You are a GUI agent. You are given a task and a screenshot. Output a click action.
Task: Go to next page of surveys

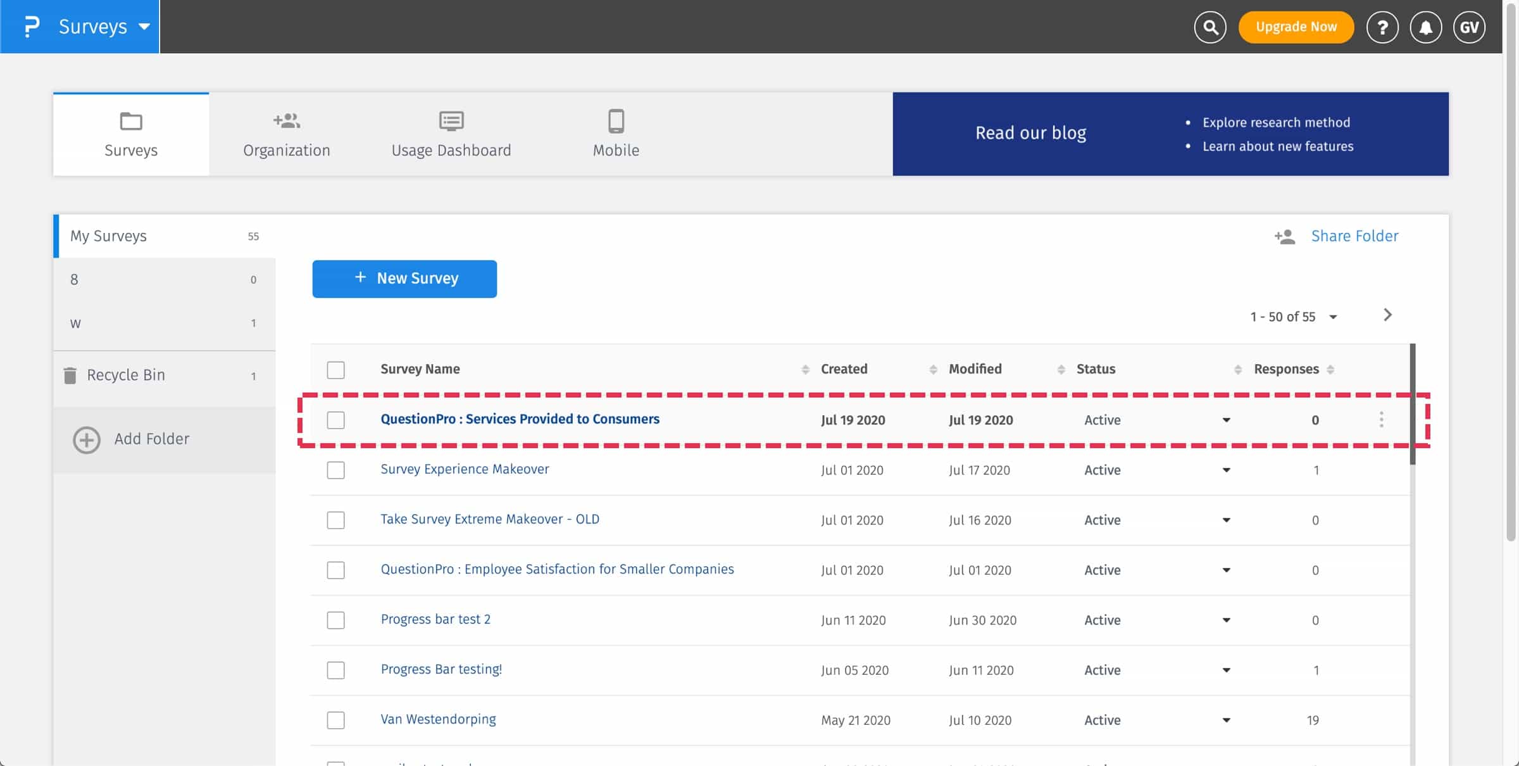(1387, 315)
